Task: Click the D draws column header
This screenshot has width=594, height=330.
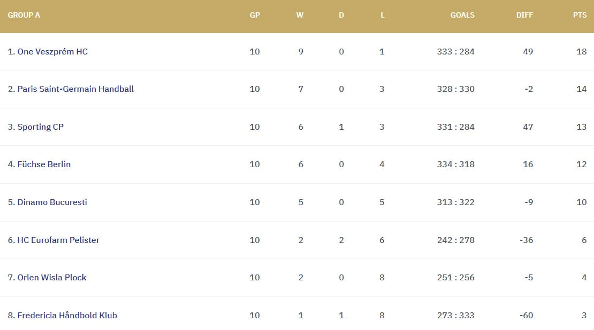Action: [x=341, y=15]
